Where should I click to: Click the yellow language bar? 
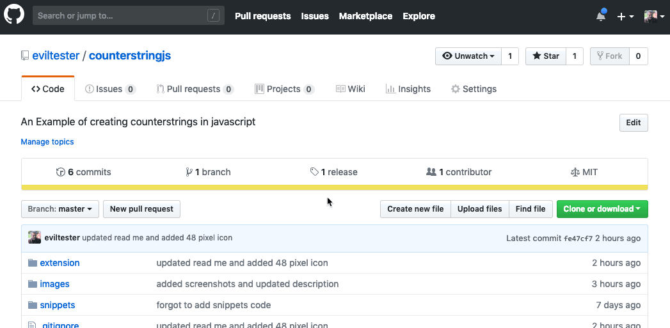pyautogui.click(x=335, y=187)
